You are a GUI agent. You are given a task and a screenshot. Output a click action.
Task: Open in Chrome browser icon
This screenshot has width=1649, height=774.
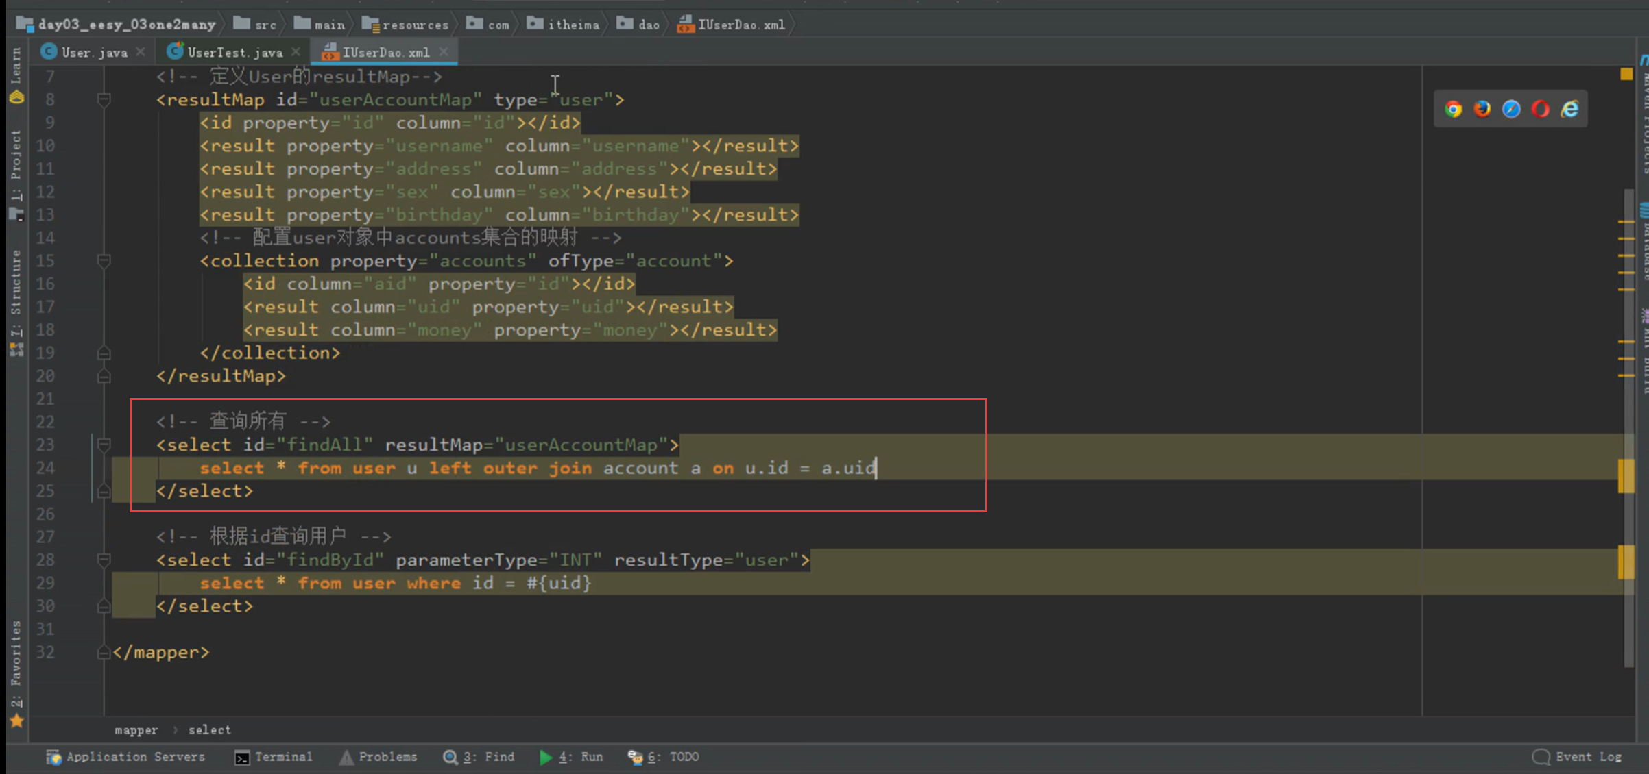click(1453, 109)
